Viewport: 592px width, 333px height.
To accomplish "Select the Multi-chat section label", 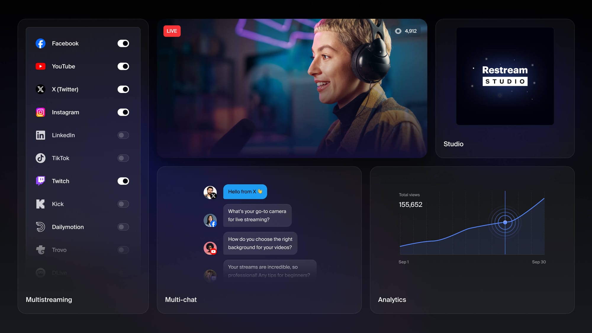I will tap(181, 299).
